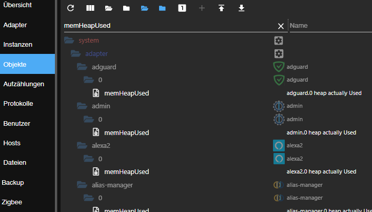Open the Instanzen sidebar tab
The width and height of the screenshot is (372, 212).
(17, 45)
